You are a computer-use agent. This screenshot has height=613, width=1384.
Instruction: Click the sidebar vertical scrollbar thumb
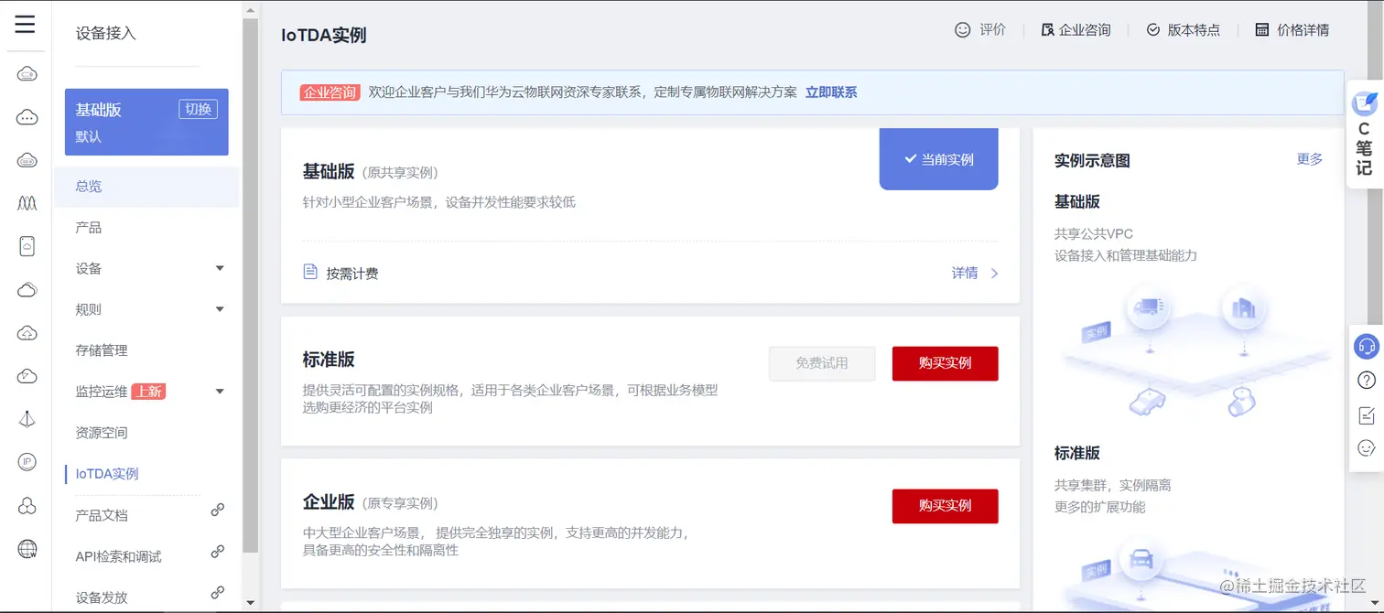click(x=251, y=284)
